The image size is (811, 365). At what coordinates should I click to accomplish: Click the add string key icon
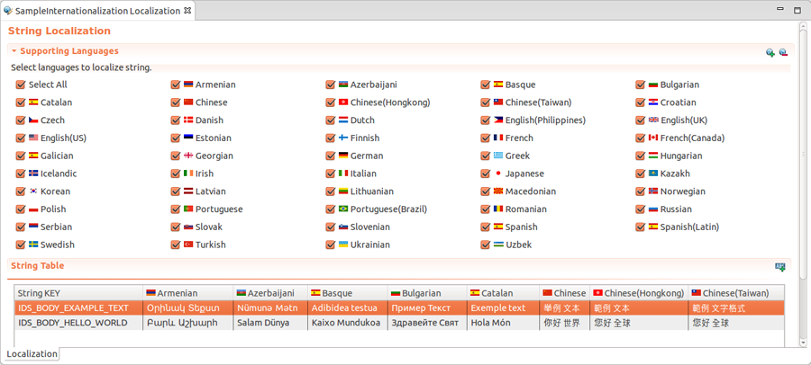click(780, 267)
